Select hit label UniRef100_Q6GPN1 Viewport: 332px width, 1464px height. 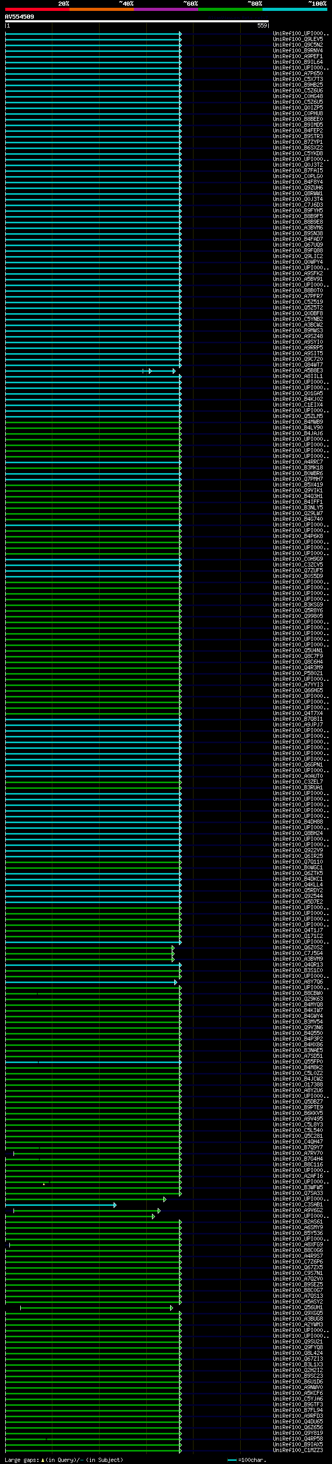pos(297,765)
